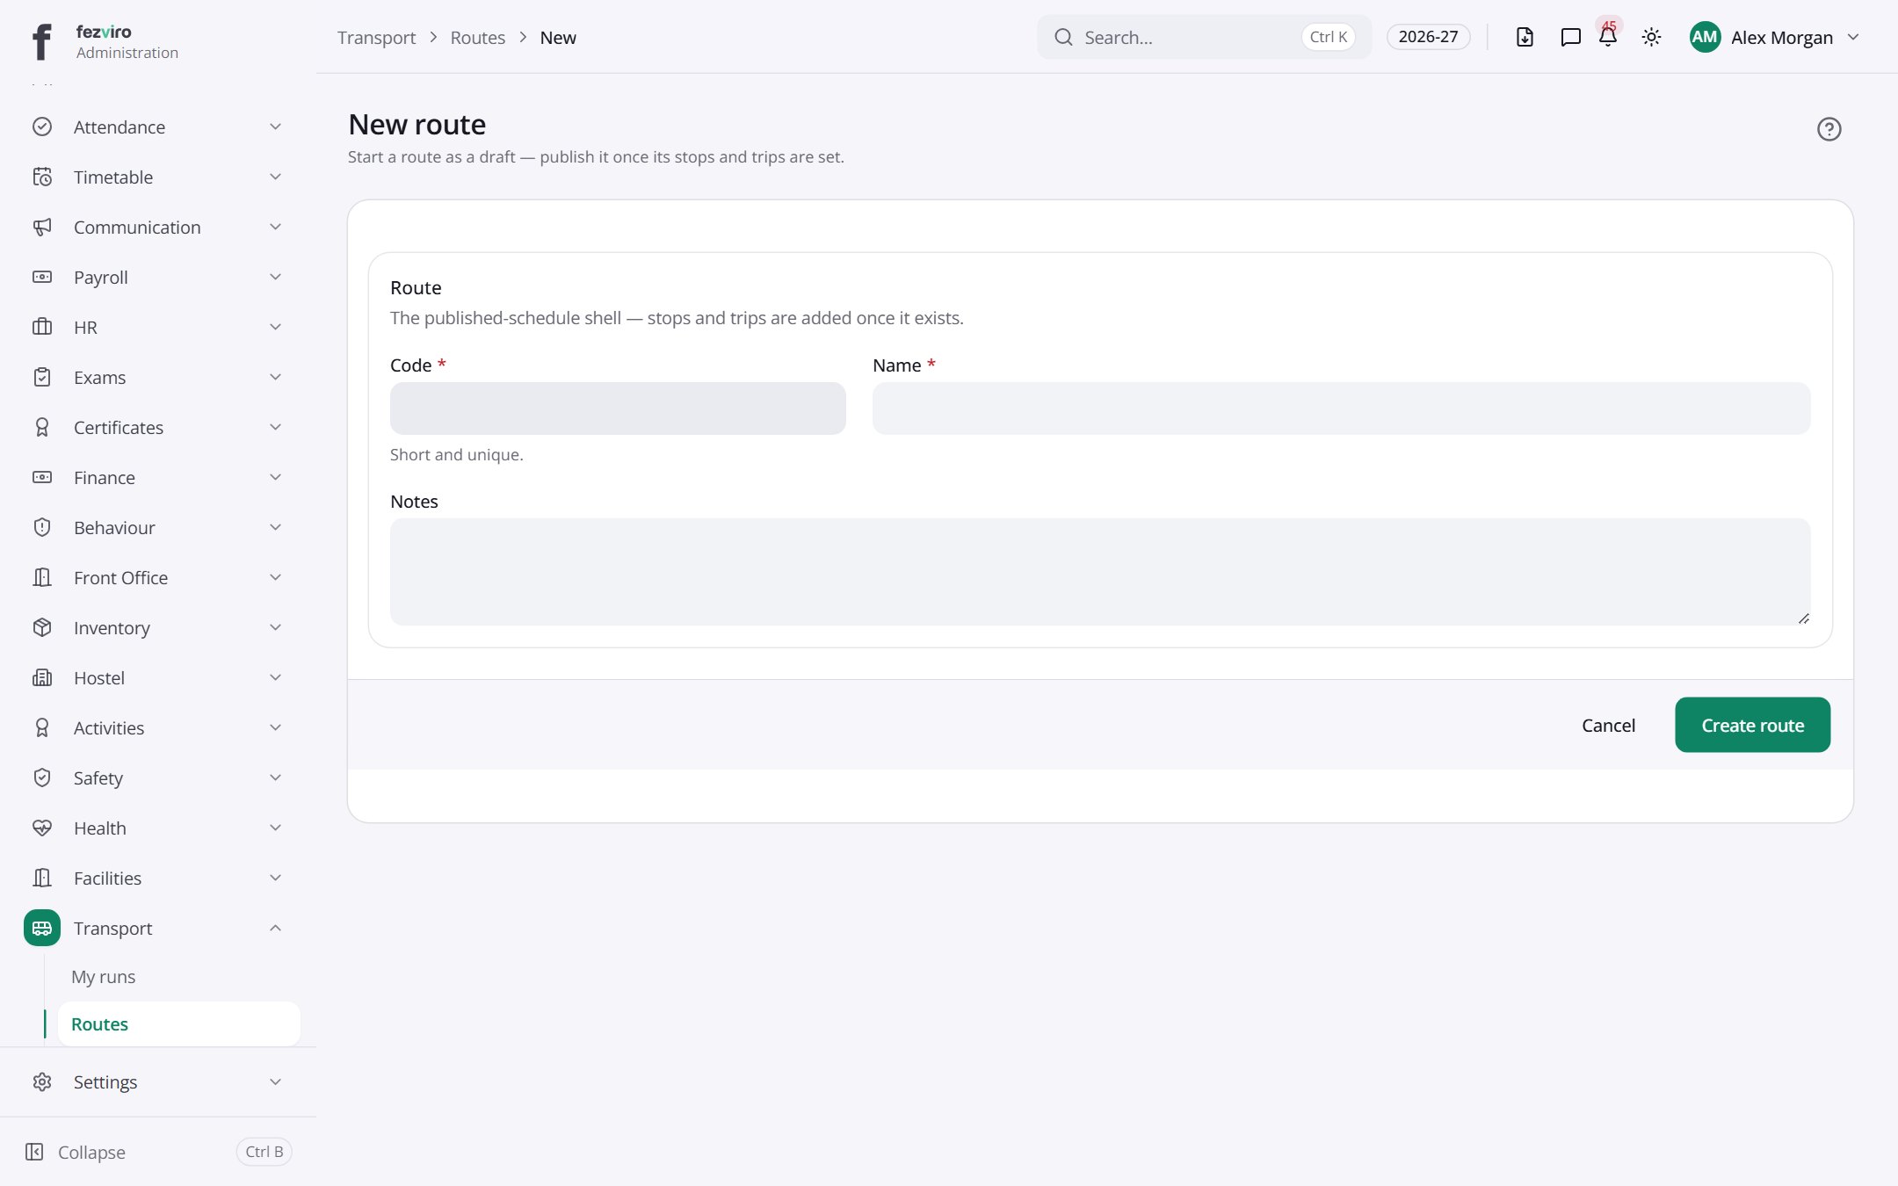Open the Certificates menu item
Viewport: 1898px width, 1186px height.
tap(158, 427)
